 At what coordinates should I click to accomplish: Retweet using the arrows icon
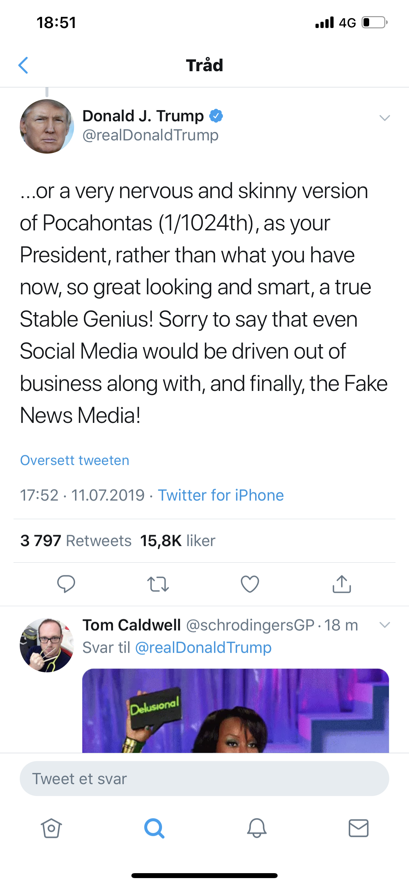158,584
